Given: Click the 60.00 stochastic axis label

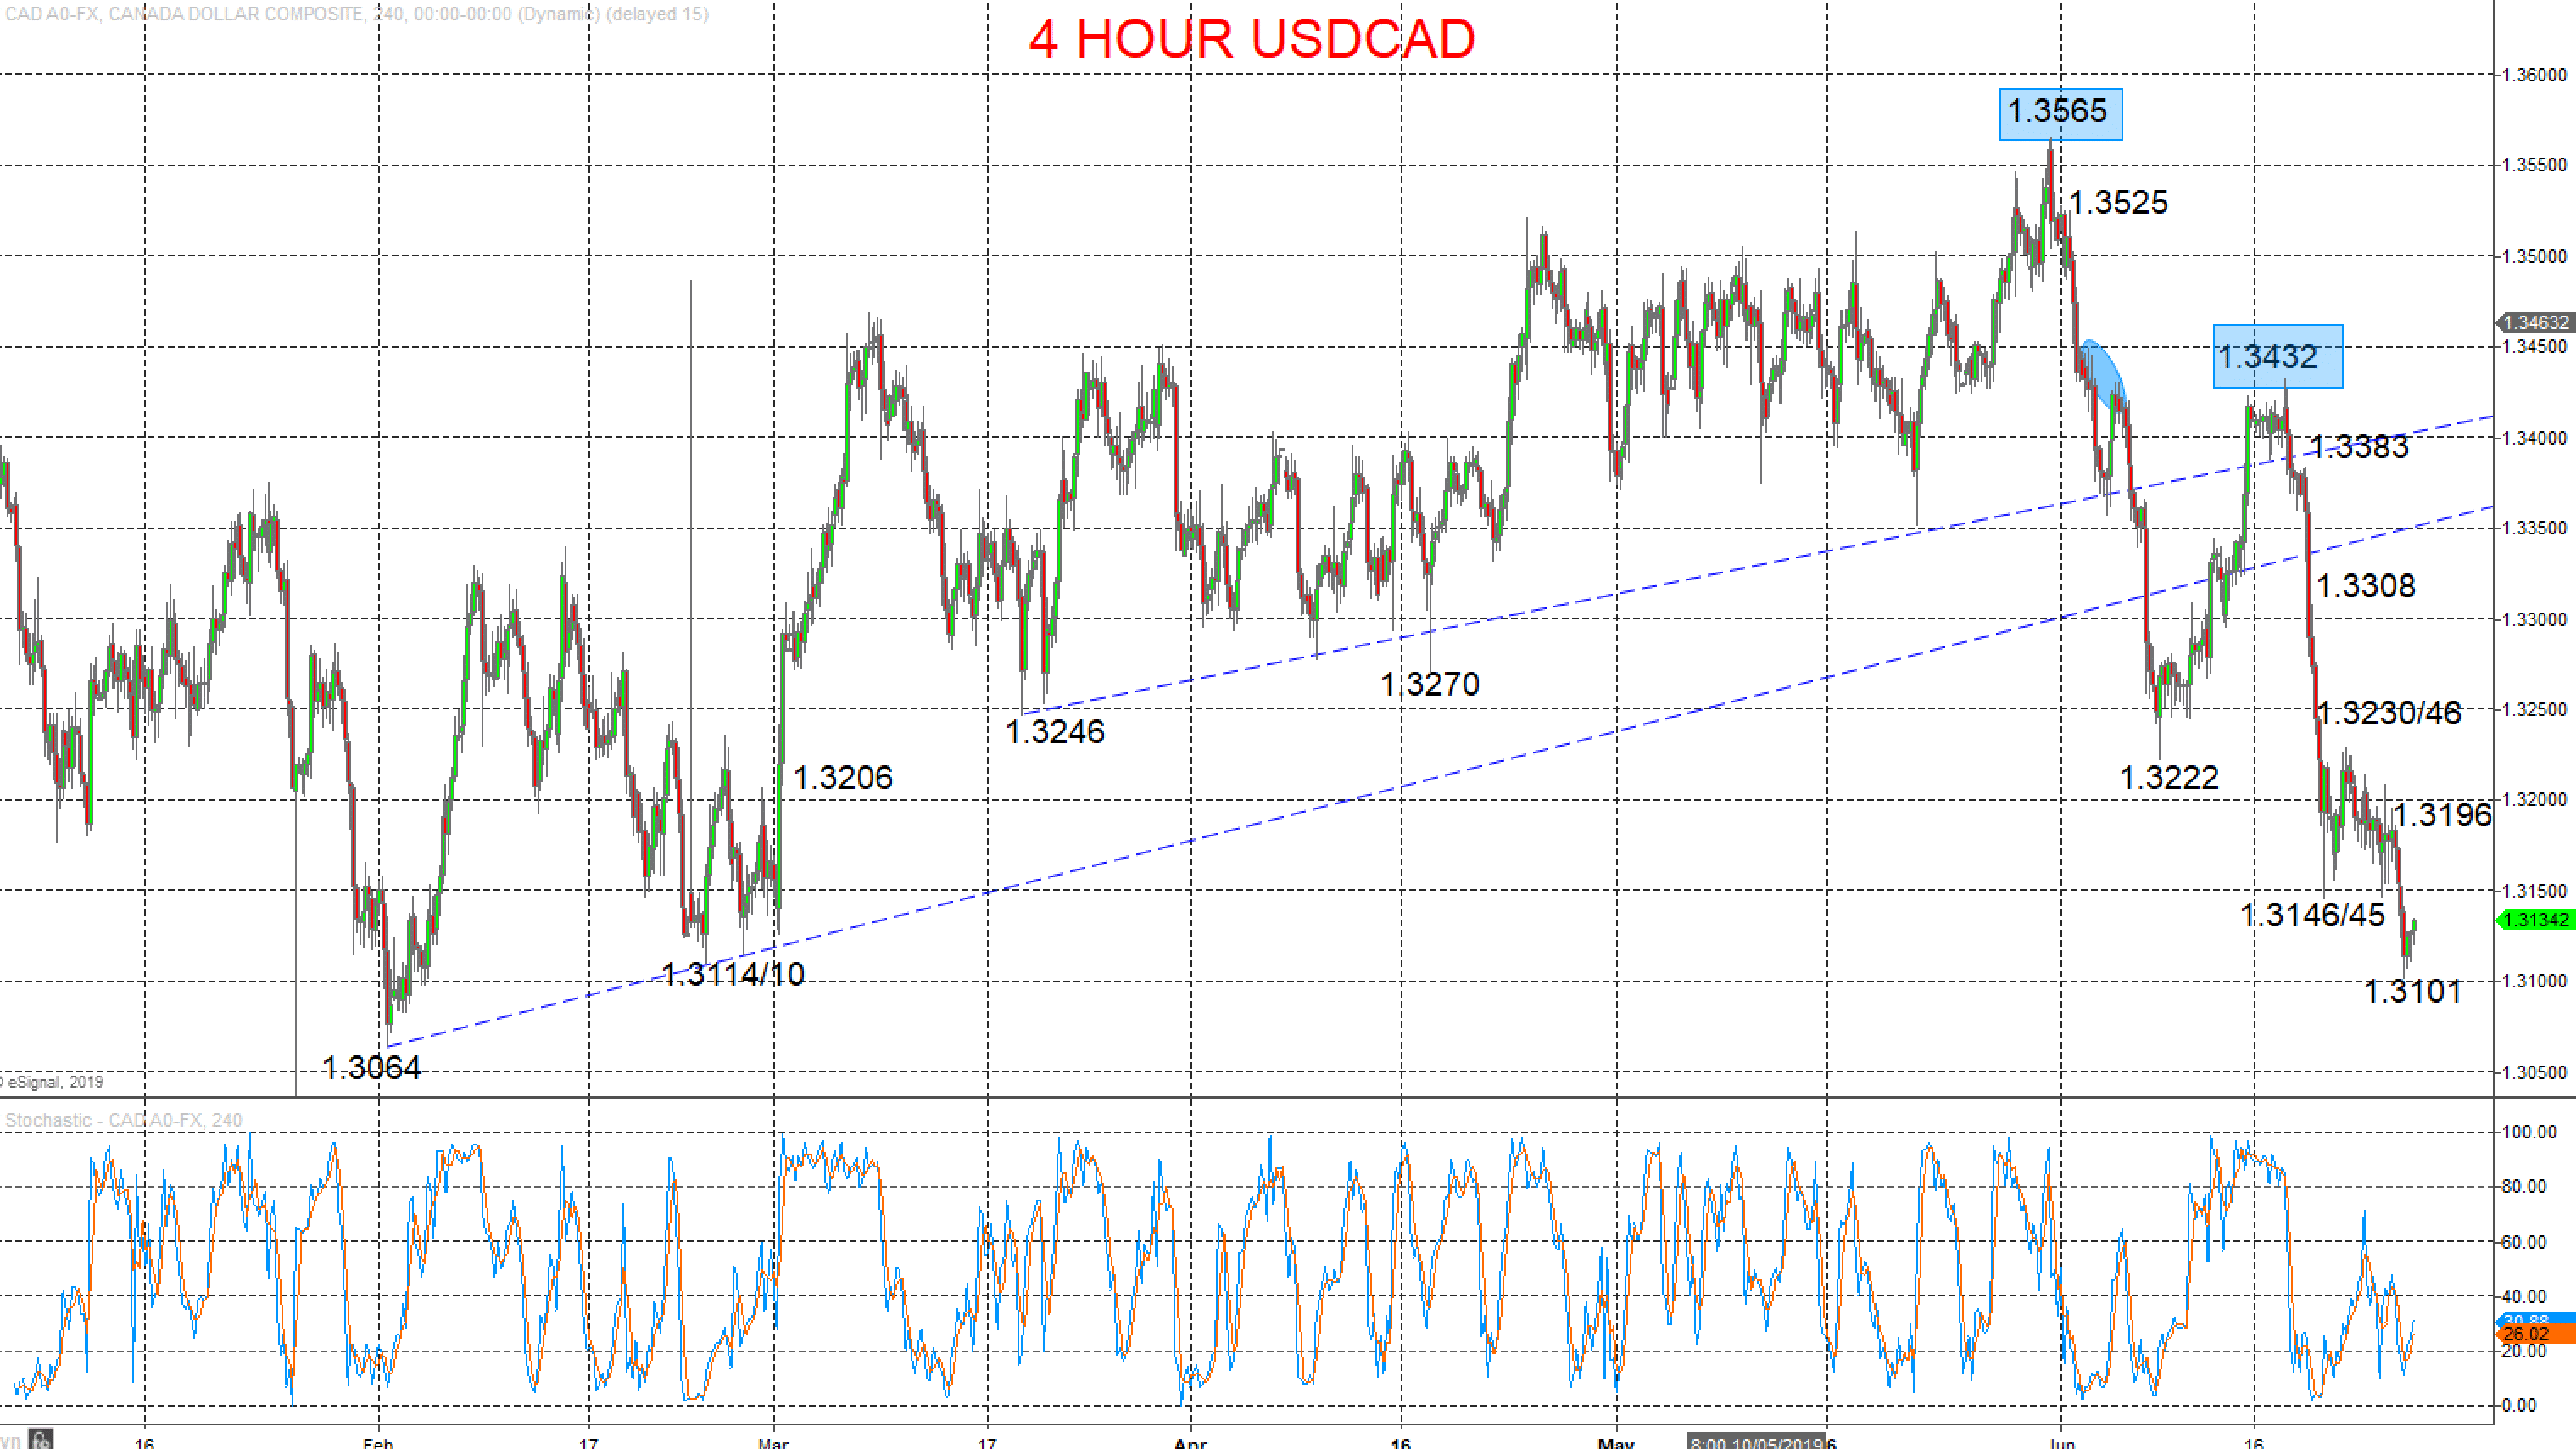Looking at the screenshot, I should 2524,1242.
